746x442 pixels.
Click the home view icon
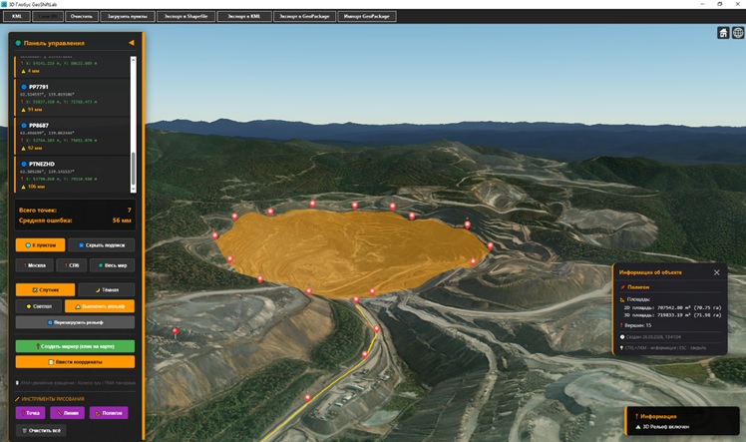(723, 33)
